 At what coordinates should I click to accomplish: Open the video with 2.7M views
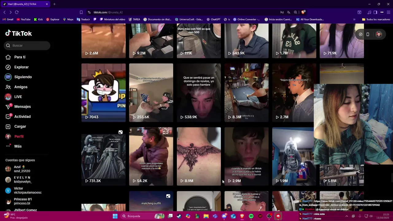point(293,93)
